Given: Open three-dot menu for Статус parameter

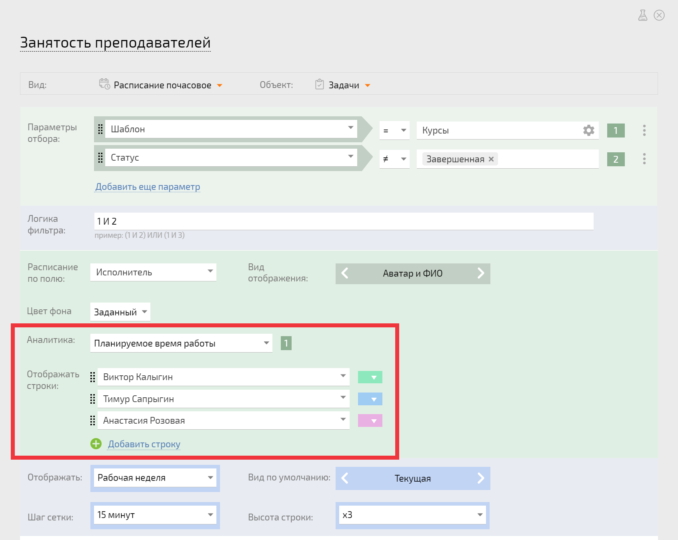Looking at the screenshot, I should tap(644, 159).
